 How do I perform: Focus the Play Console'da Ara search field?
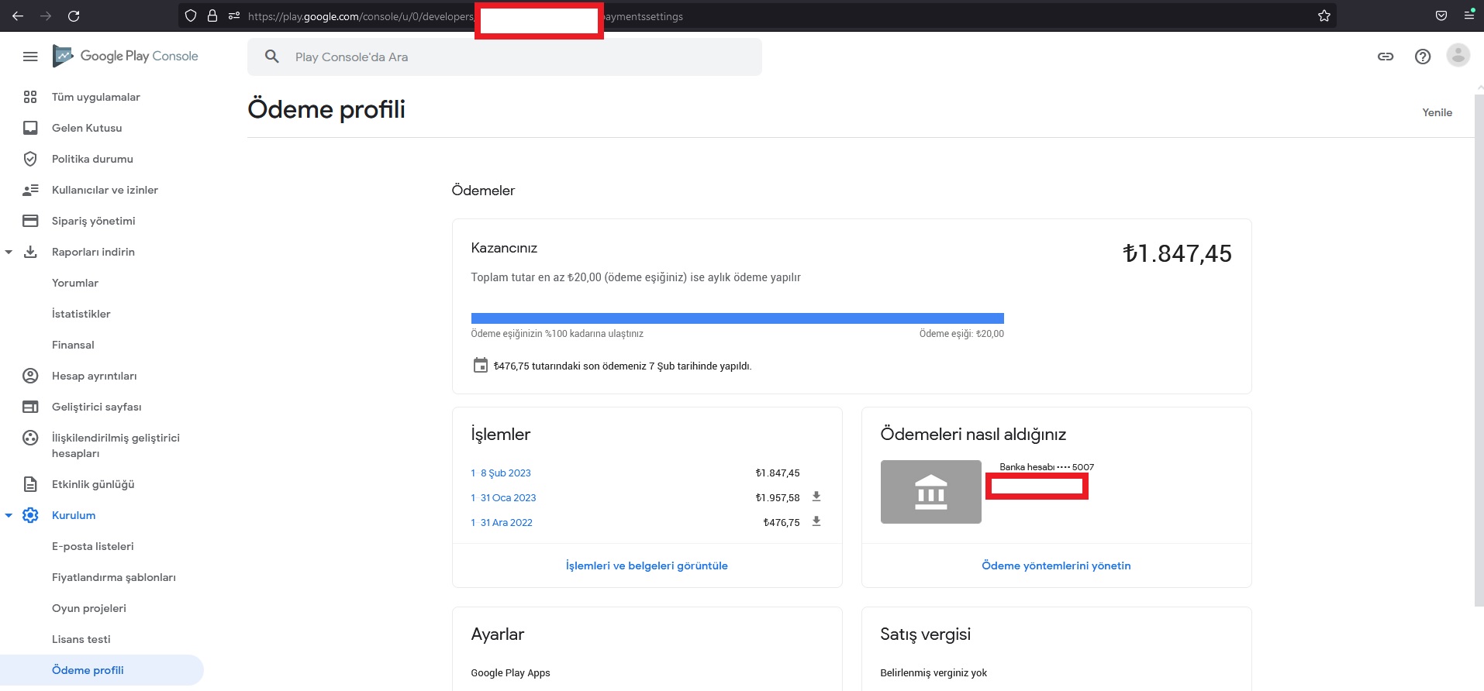[x=505, y=57]
